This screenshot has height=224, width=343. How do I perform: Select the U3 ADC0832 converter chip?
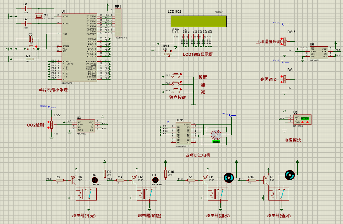[x=85, y=126]
